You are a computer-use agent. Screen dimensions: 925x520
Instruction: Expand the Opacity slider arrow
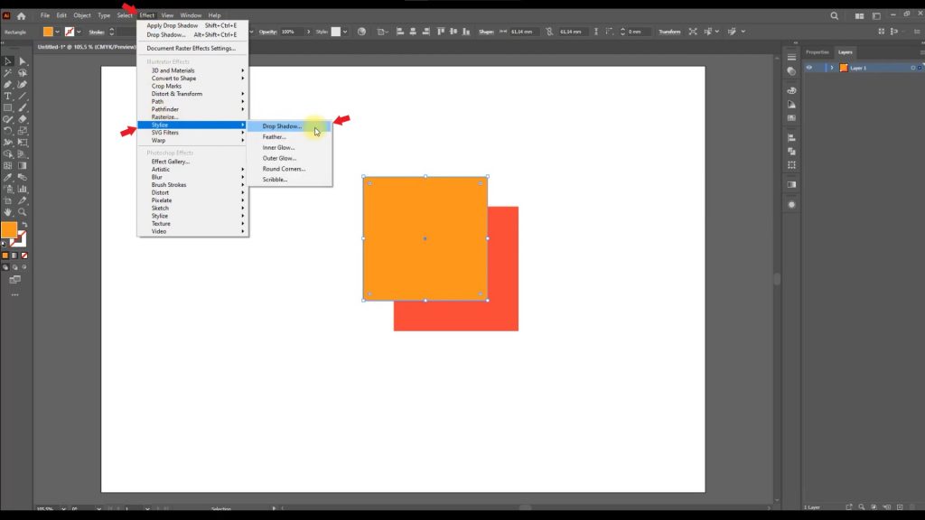308,32
